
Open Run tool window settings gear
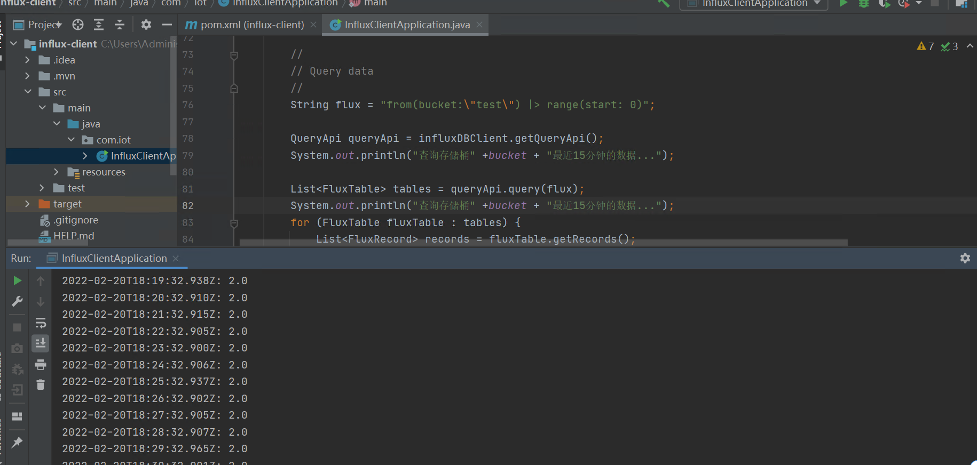[x=965, y=258]
